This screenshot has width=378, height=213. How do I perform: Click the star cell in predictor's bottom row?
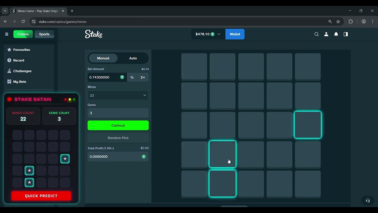[x=29, y=183]
